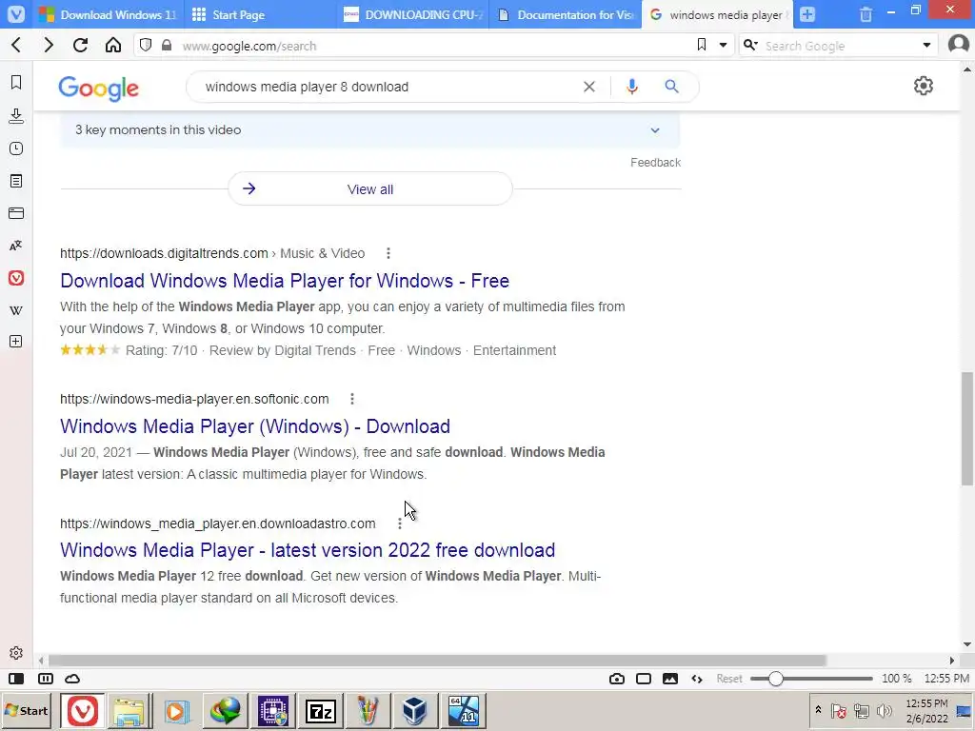Open the Translate side panel
The width and height of the screenshot is (975, 731).
click(x=16, y=246)
